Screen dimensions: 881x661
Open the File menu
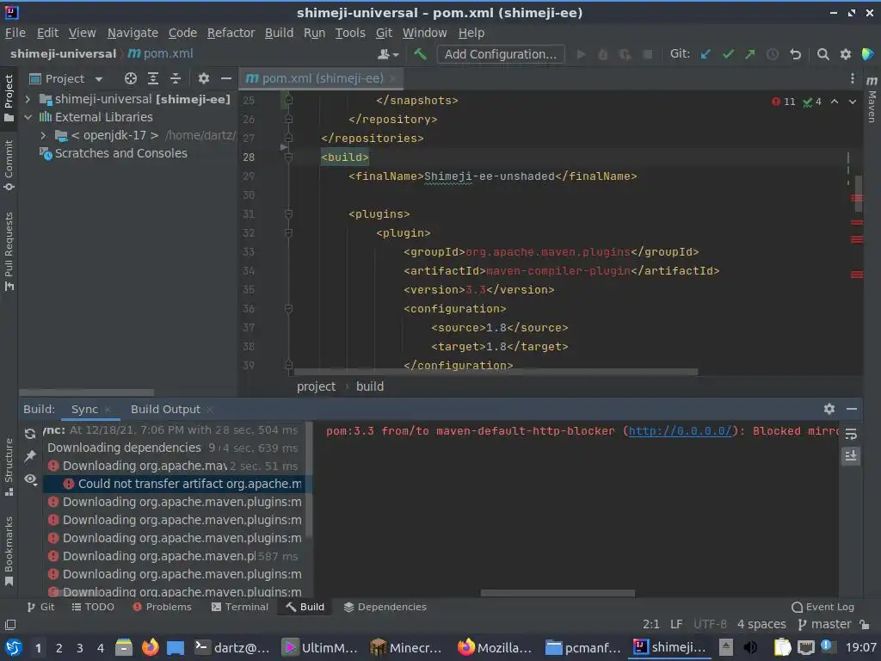pos(15,34)
